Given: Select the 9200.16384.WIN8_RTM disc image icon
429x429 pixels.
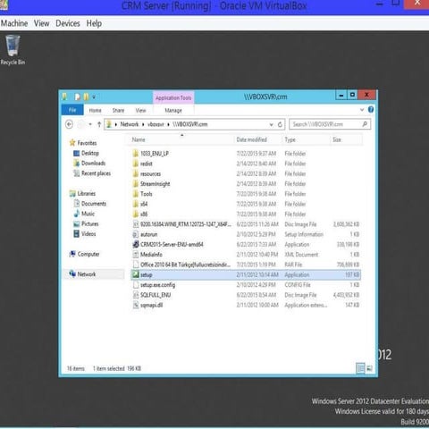Looking at the screenshot, I should click(x=136, y=224).
